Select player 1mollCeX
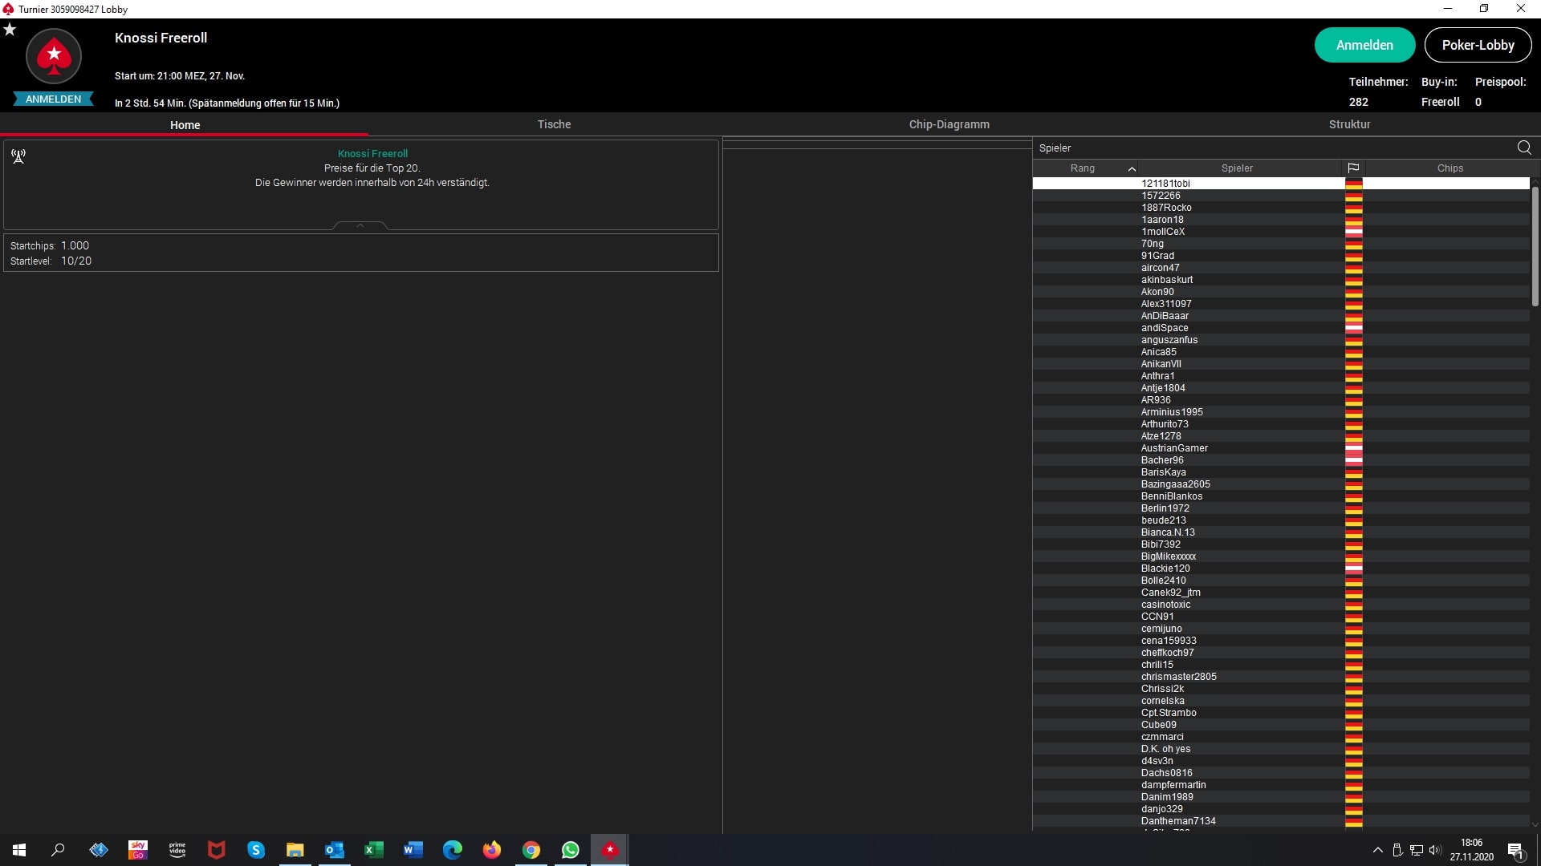 1281,232
